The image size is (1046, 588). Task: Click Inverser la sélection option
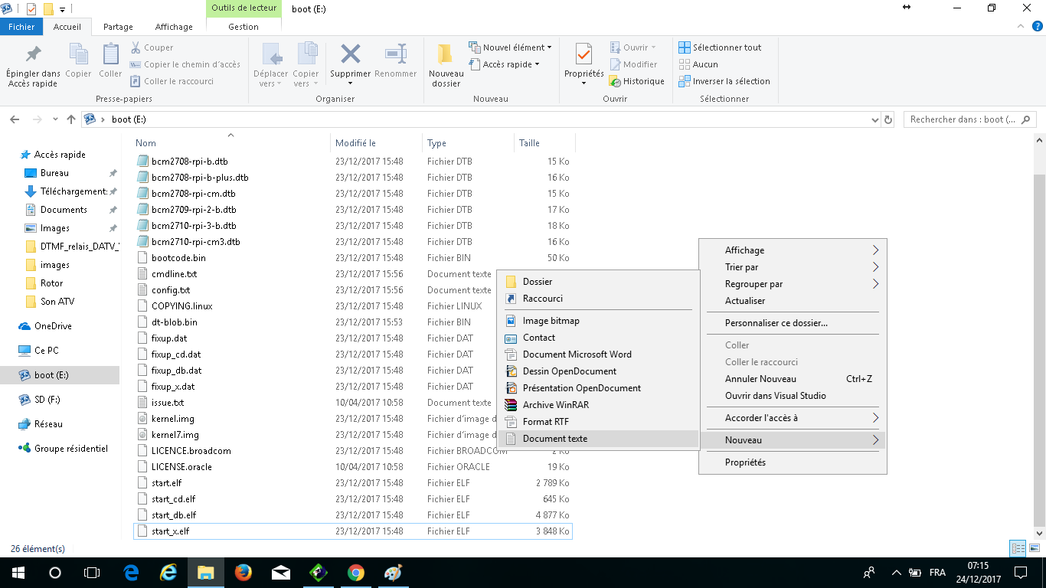[x=731, y=81]
